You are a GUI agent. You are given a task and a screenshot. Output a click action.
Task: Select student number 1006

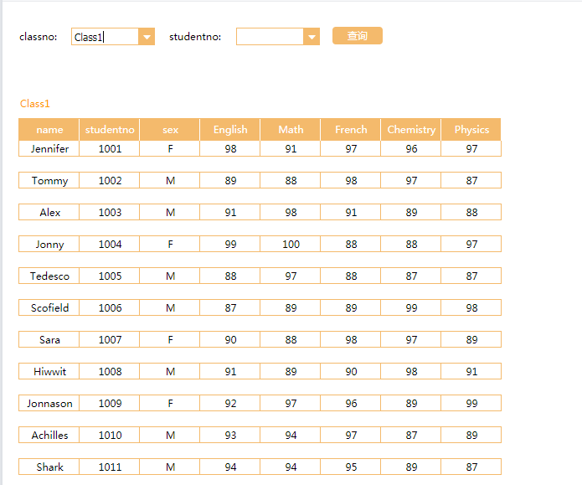pos(110,308)
